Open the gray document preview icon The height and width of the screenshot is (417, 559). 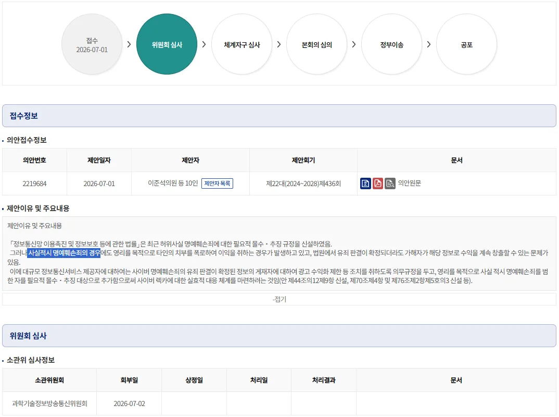coord(390,183)
